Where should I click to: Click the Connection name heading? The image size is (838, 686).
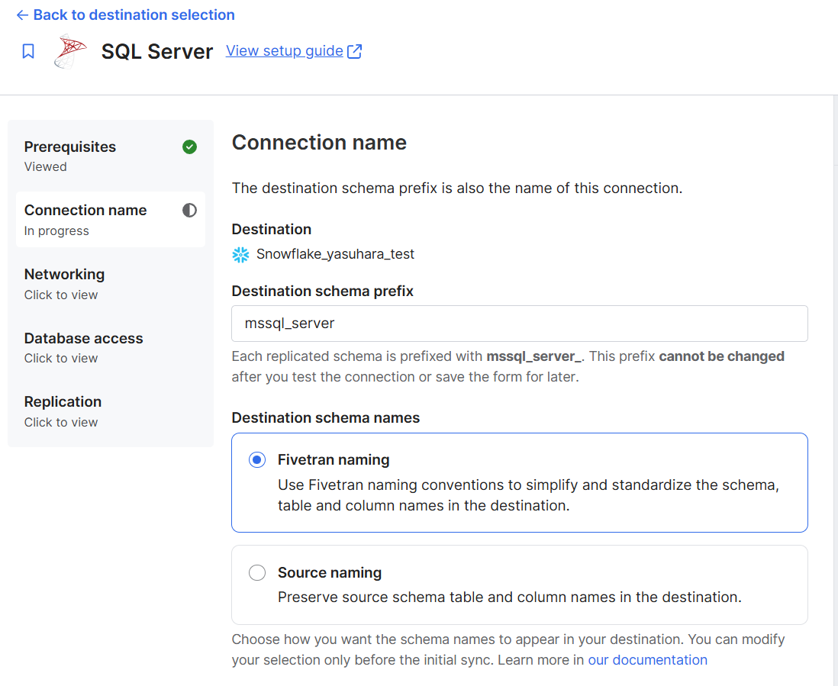click(x=319, y=143)
